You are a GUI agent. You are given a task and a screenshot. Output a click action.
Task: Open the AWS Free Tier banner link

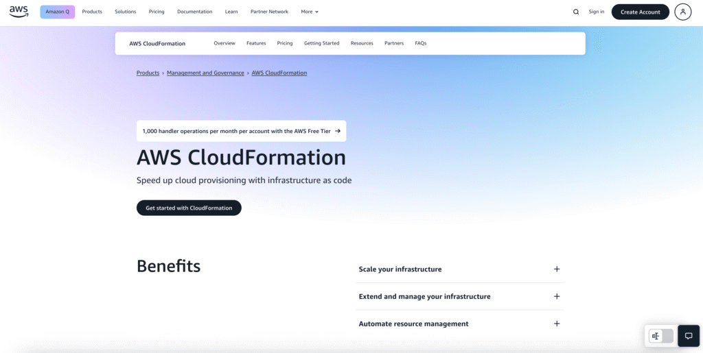point(241,131)
